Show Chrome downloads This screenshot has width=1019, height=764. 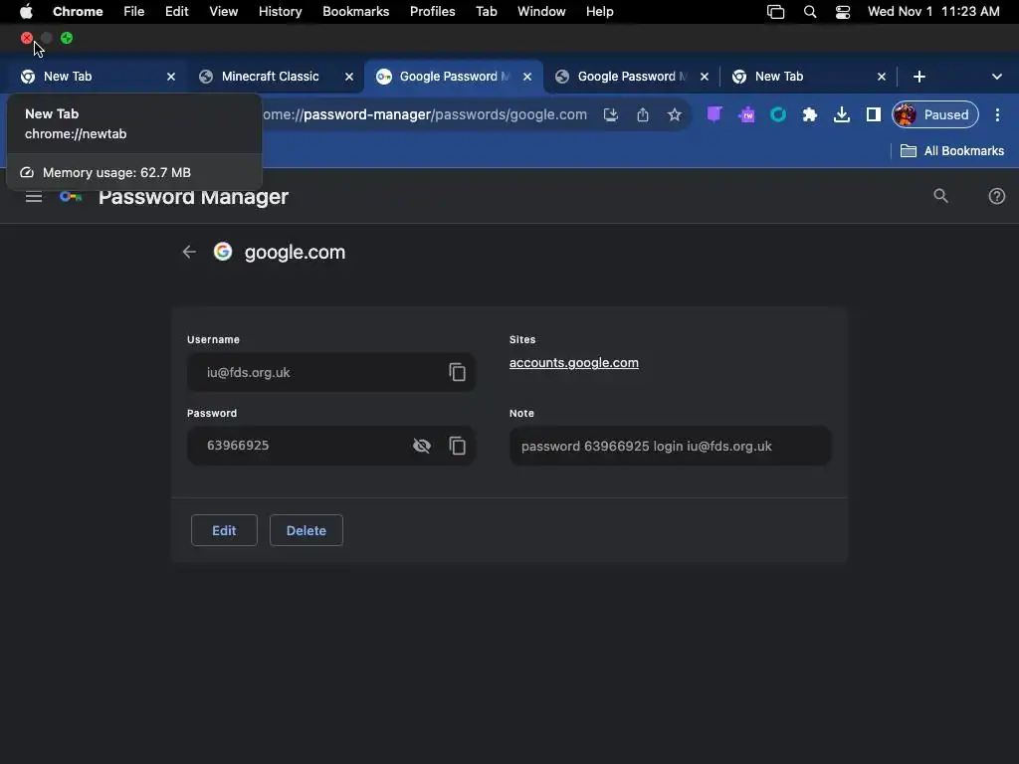point(842,115)
